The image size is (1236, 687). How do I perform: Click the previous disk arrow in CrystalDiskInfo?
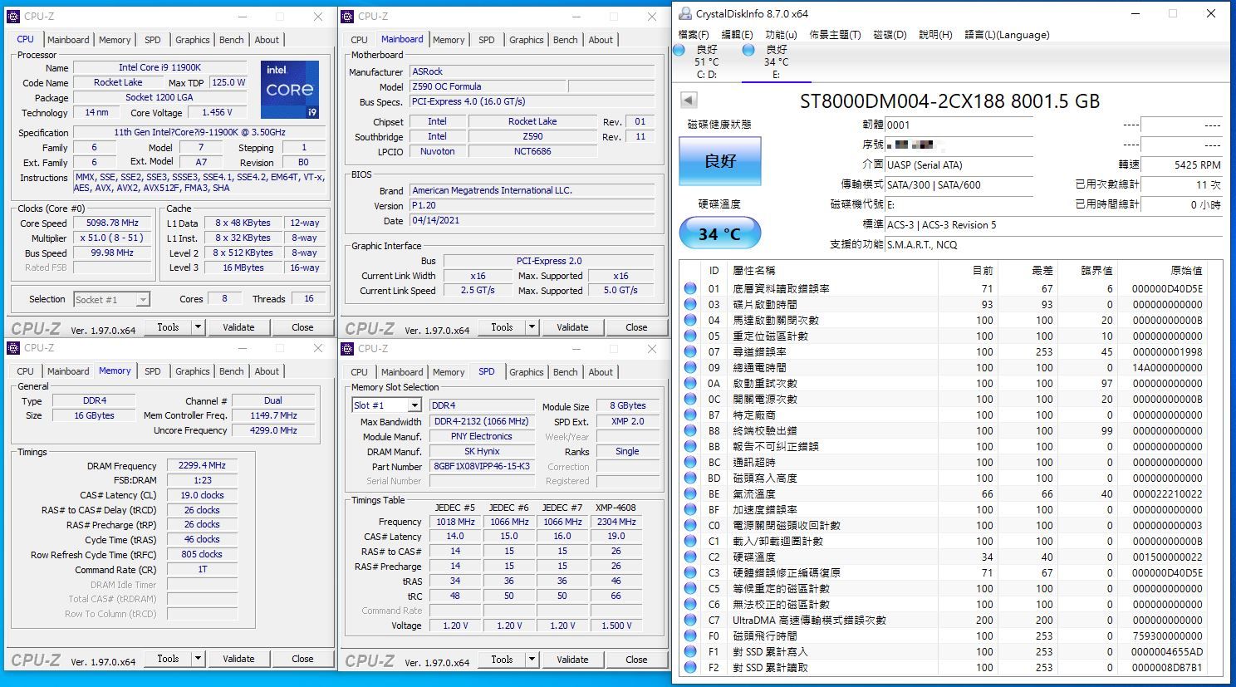[689, 101]
